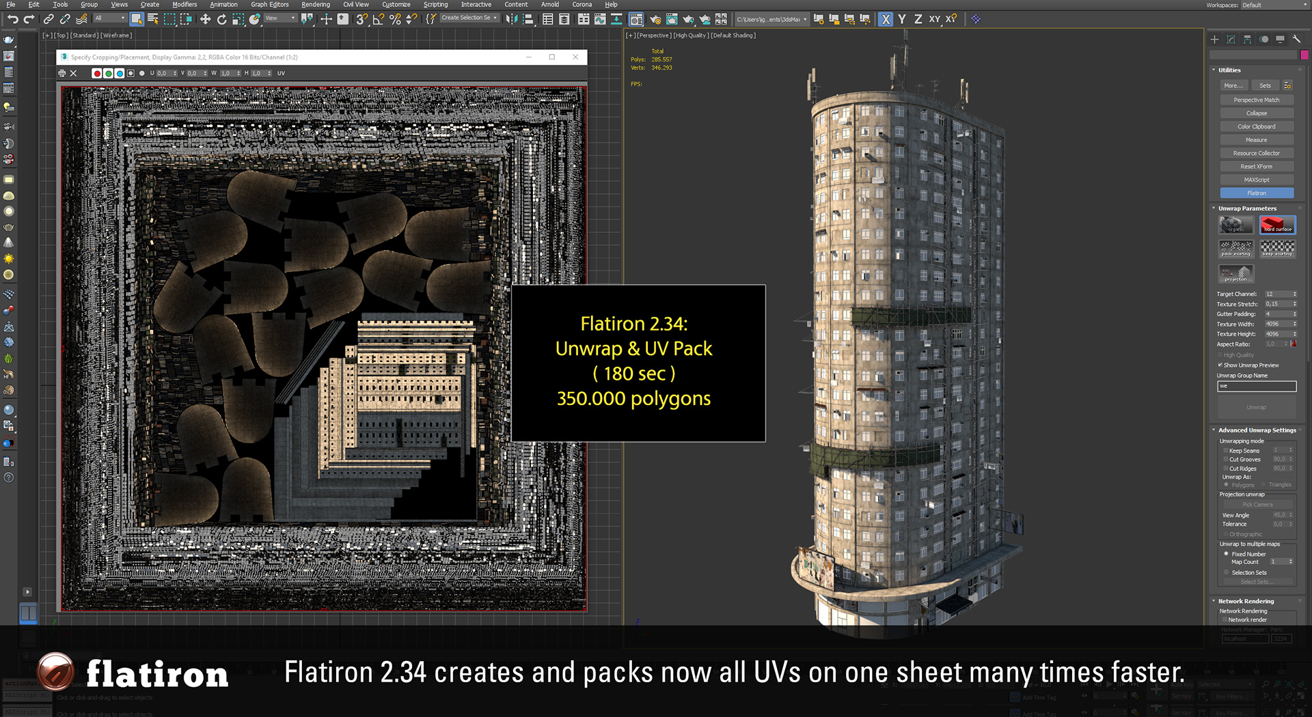Restrict transform to Z axis
Screen dimensions: 1312x717
pyautogui.click(x=918, y=19)
